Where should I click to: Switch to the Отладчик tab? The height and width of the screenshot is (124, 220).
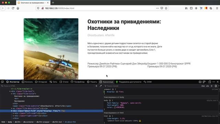pyautogui.click(x=41, y=82)
